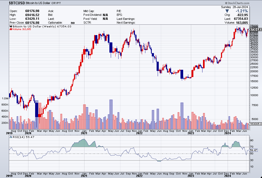Image resolution: width=262 pixels, height=178 pixels.
Task: Click the 2023 year label below the main price chart
Action: pyautogui.click(x=191, y=133)
